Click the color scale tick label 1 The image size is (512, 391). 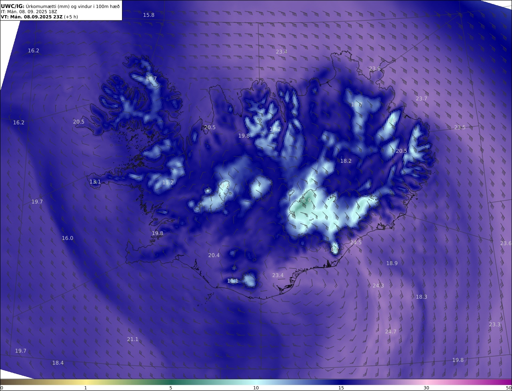(x=86, y=388)
